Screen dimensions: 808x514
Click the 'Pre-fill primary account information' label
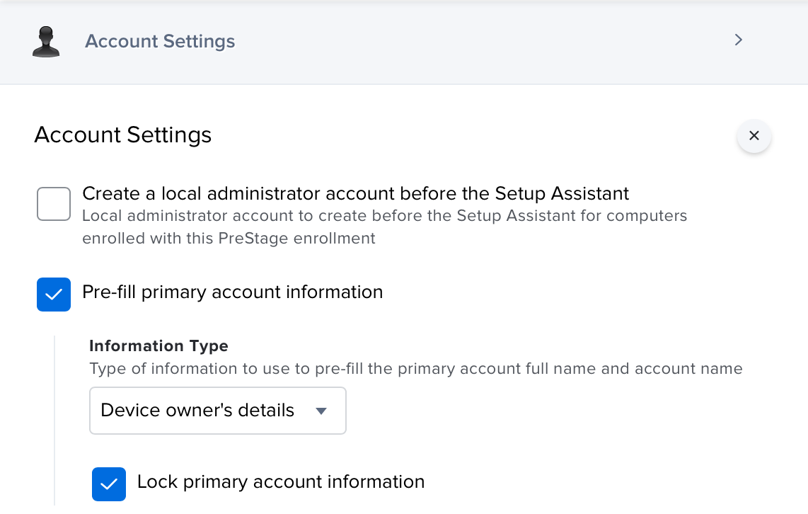click(x=232, y=292)
